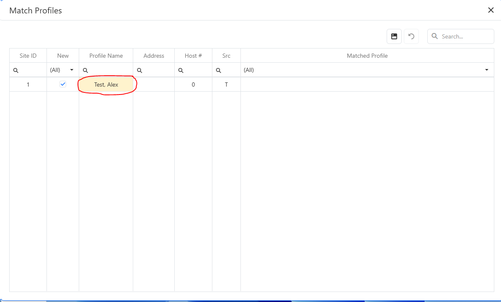Click Address filter search icon

click(x=139, y=70)
